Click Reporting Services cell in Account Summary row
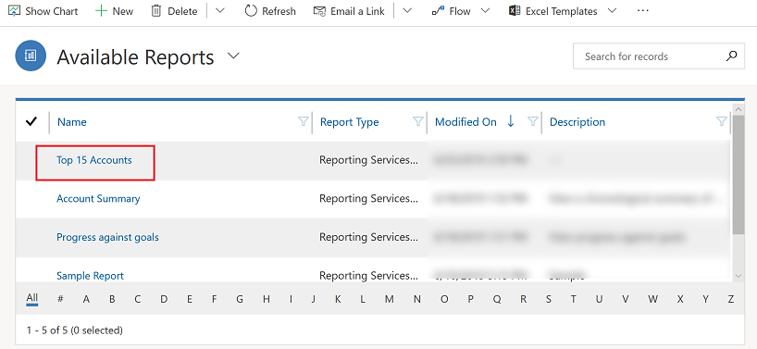This screenshot has height=349, width=757. [x=369, y=199]
